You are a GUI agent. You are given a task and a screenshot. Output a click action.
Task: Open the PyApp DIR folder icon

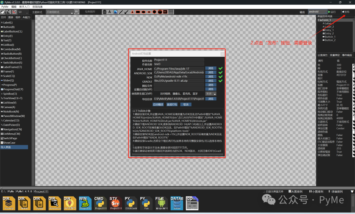pyautogui.click(x=39, y=203)
